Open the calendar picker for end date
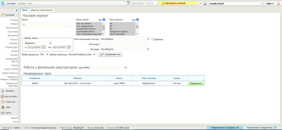 click(x=68, y=47)
